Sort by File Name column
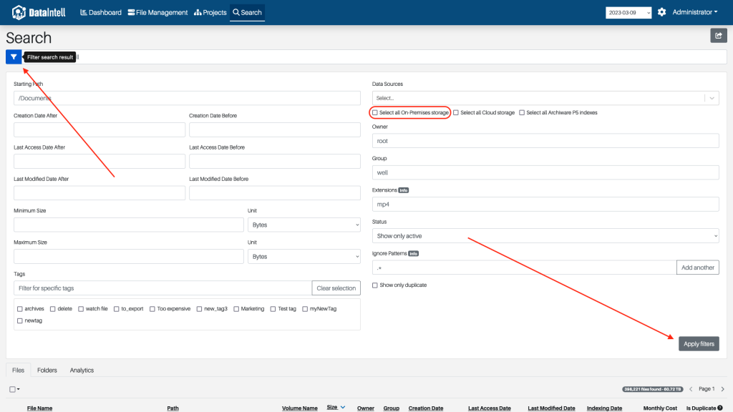Viewport: 733px width, 412px height. pyautogui.click(x=40, y=408)
